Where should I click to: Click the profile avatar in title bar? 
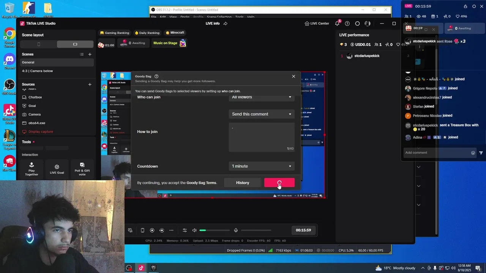[368, 24]
